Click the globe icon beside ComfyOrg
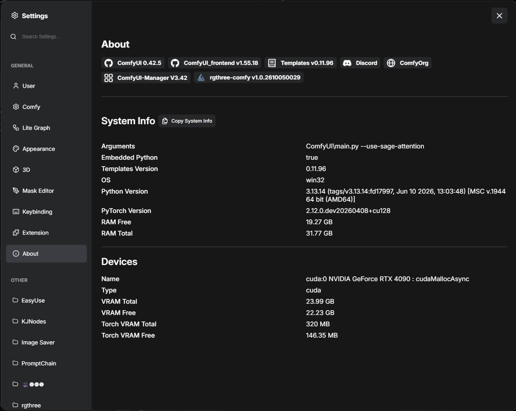Viewport: 516px width, 411px height. pyautogui.click(x=391, y=63)
